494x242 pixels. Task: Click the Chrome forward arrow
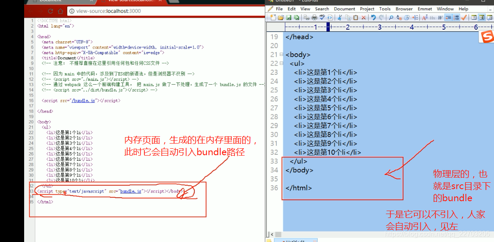[x=40, y=11]
